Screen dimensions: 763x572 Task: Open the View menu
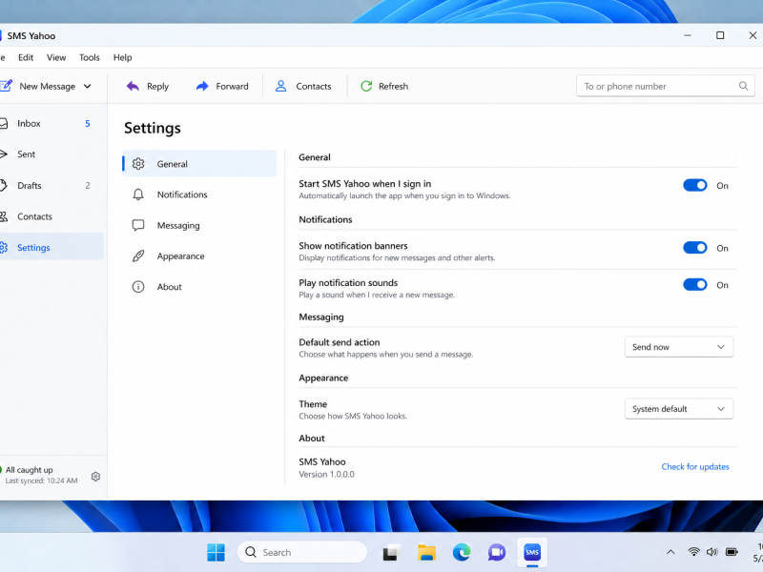click(56, 57)
